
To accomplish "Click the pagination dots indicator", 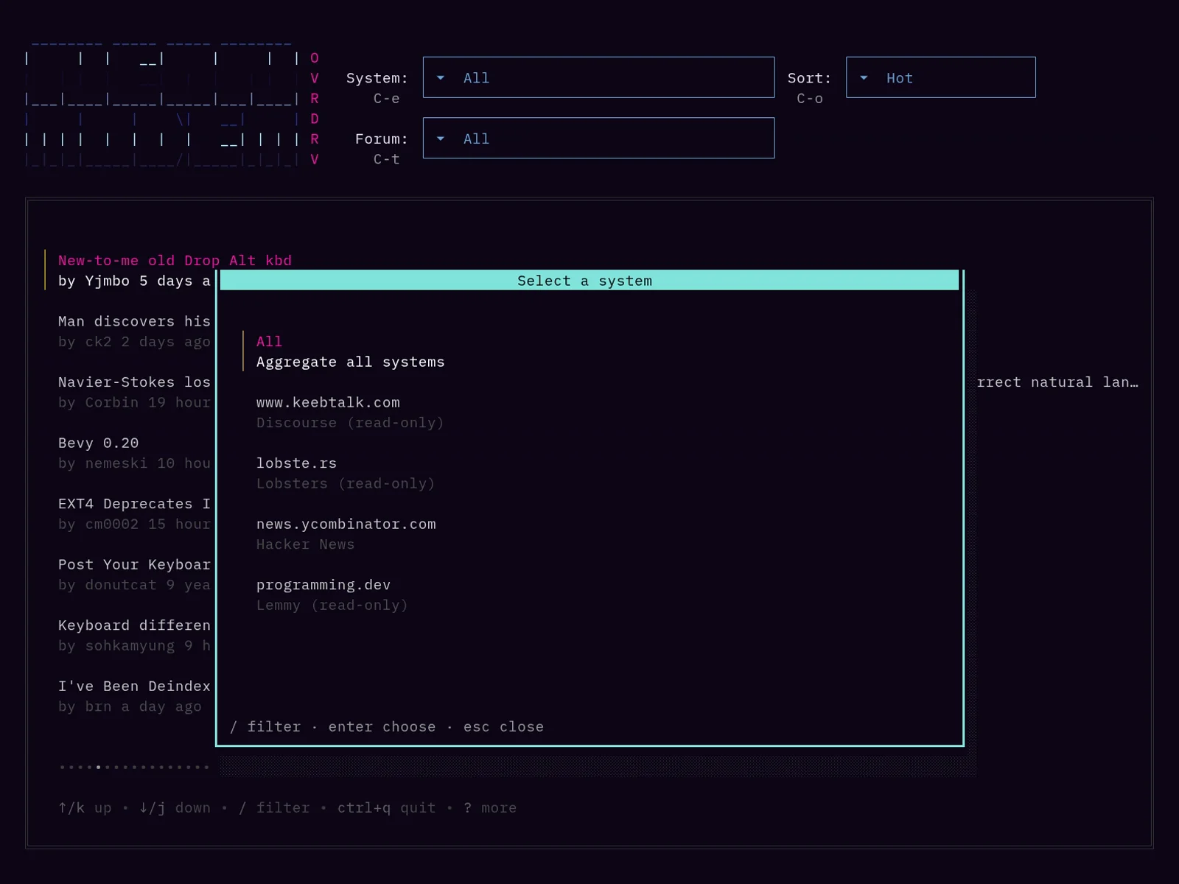I will [x=134, y=767].
